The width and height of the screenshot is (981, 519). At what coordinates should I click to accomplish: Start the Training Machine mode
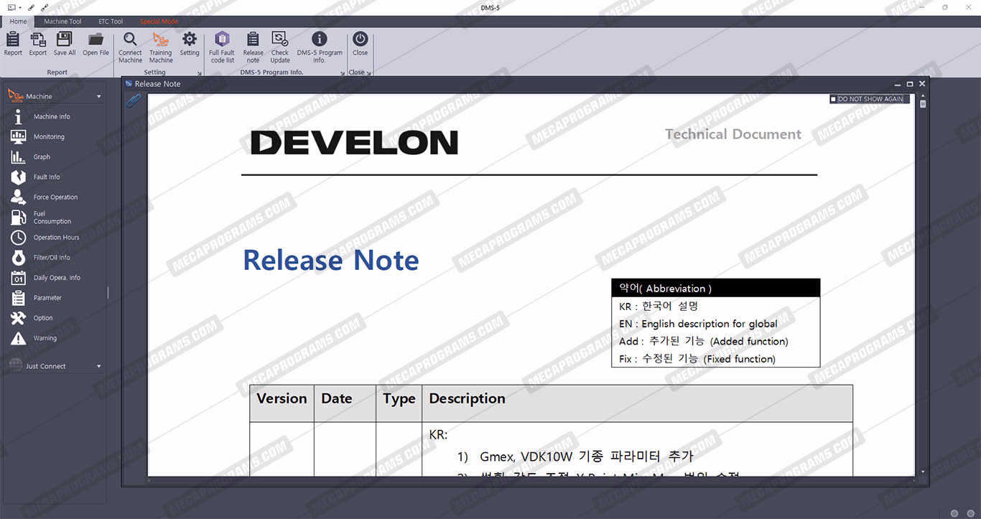[x=161, y=47]
